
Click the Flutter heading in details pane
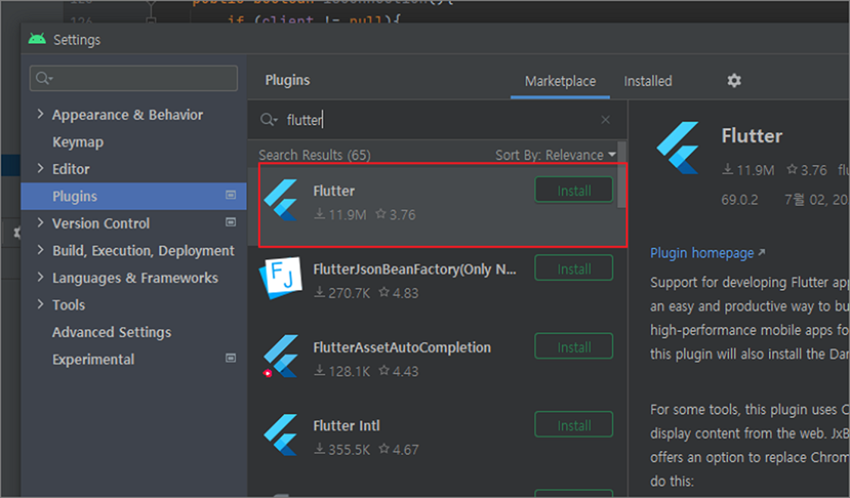point(752,136)
